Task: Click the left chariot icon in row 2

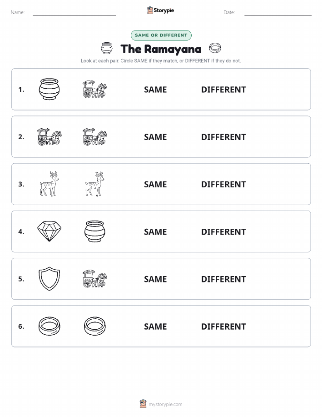Action: (49, 137)
